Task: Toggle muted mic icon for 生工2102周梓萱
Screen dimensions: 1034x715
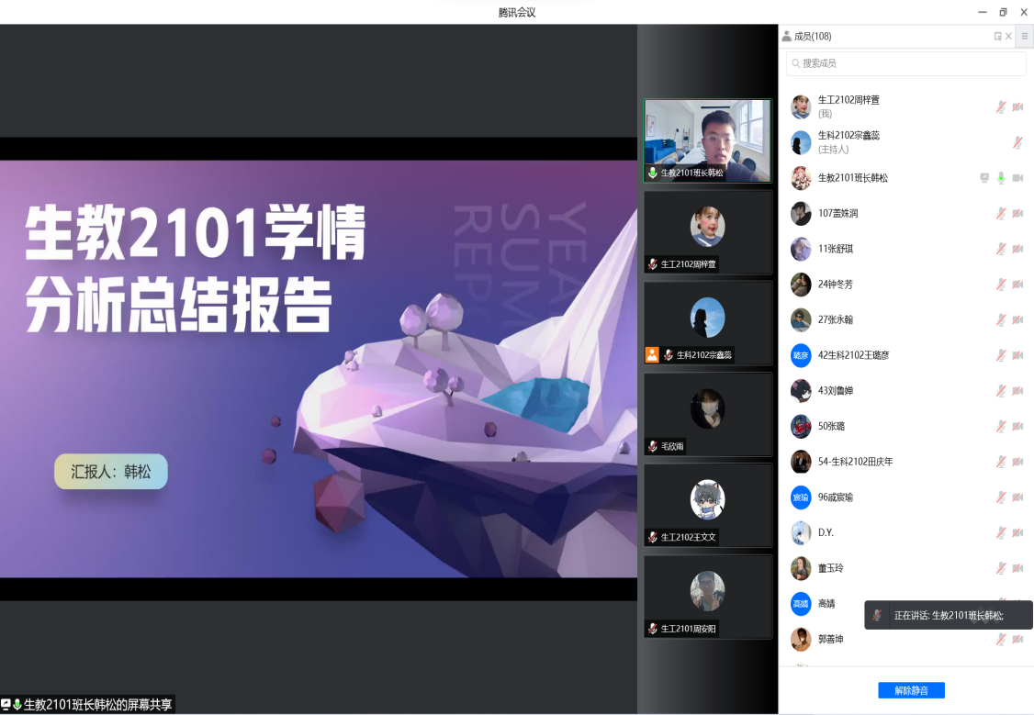Action: [1001, 106]
